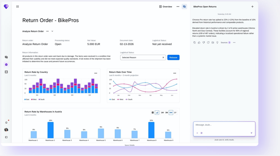This screenshot has height=156, width=280.
Task: Toggle the list navigation icon
Action: tap(17, 7)
